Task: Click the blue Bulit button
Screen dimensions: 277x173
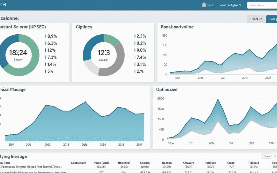Action: pos(272,19)
